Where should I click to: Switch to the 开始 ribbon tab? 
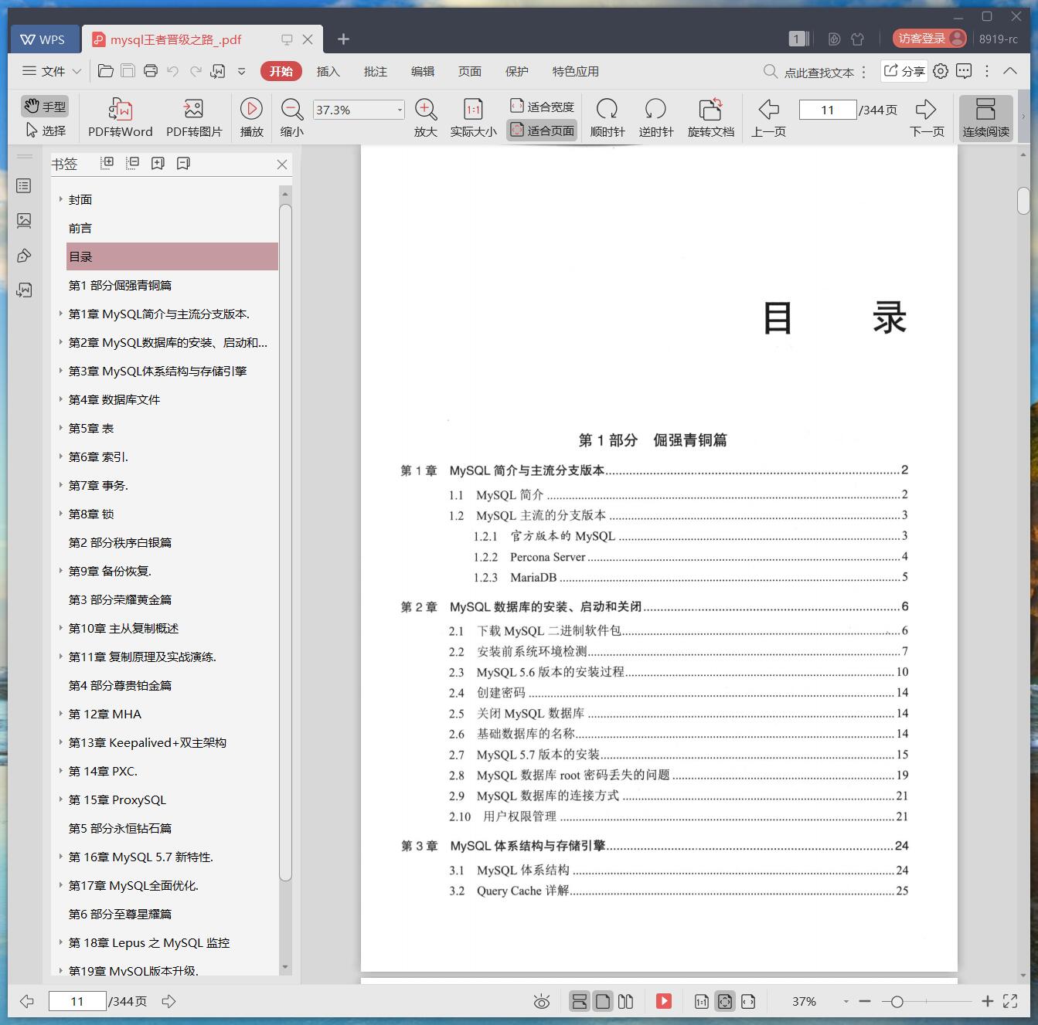281,71
